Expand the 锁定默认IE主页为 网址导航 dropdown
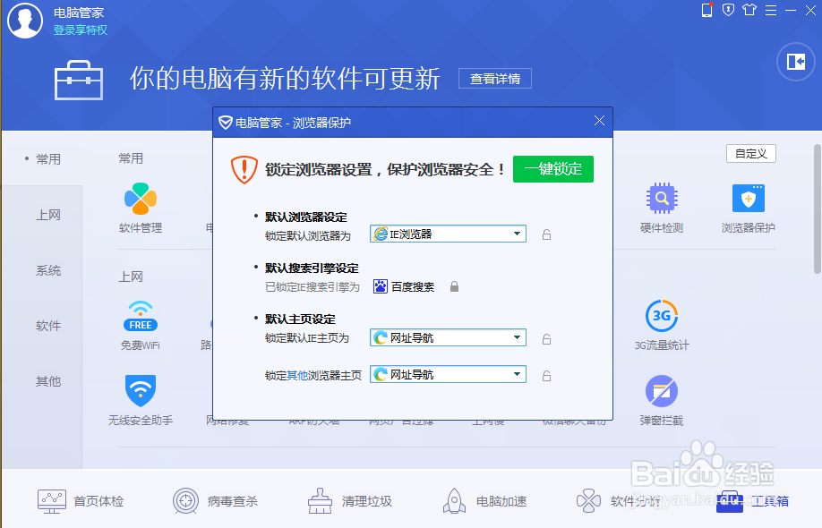Viewport: 822px width, 528px height. [x=448, y=338]
